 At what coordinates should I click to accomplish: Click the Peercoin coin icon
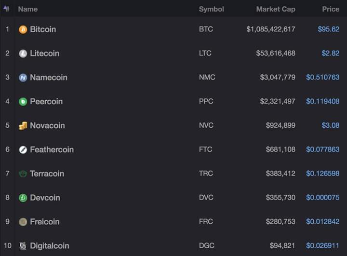click(23, 102)
